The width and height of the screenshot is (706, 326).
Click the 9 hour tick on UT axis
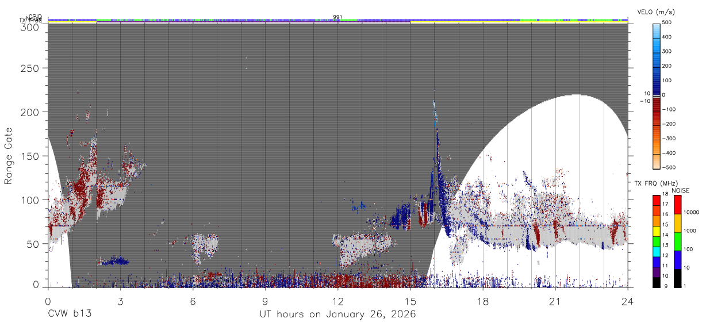click(265, 301)
